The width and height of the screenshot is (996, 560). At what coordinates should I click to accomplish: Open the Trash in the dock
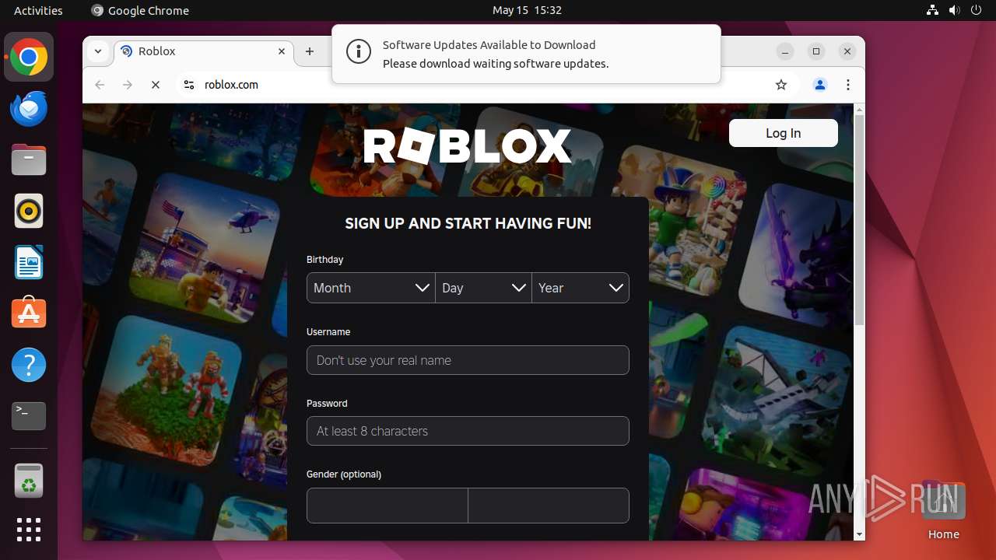[29, 481]
